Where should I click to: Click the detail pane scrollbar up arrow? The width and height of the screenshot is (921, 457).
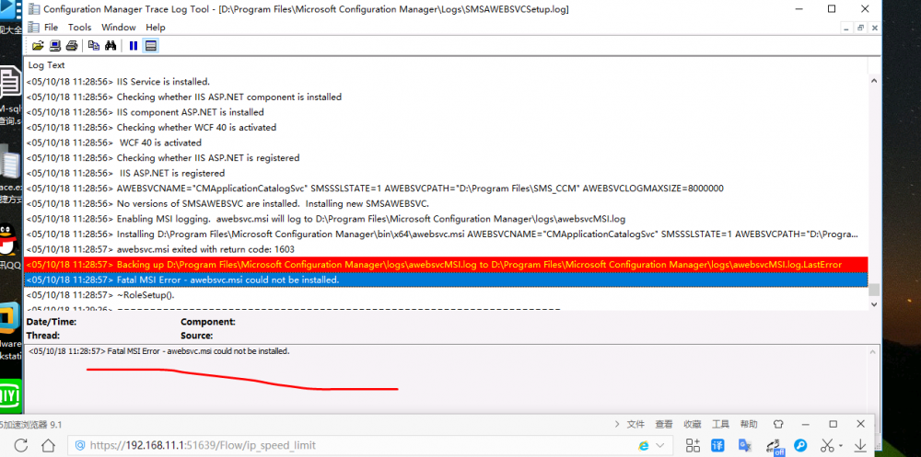(x=874, y=351)
